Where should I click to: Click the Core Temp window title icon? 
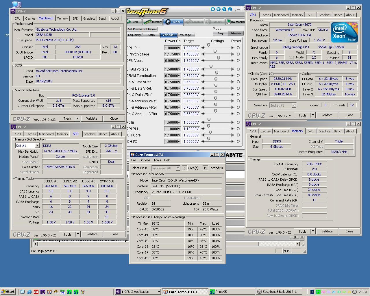(x=132, y=155)
